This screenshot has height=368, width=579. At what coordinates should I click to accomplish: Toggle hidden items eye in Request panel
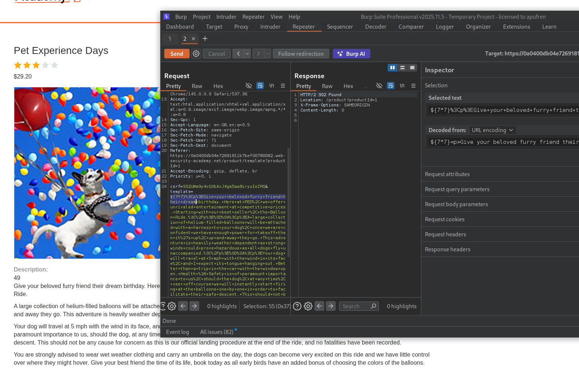click(x=249, y=86)
